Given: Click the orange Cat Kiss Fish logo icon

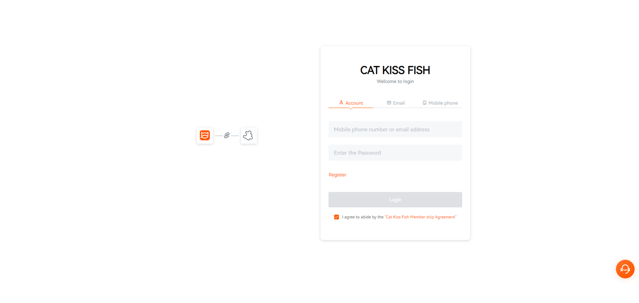Looking at the screenshot, I should [205, 135].
